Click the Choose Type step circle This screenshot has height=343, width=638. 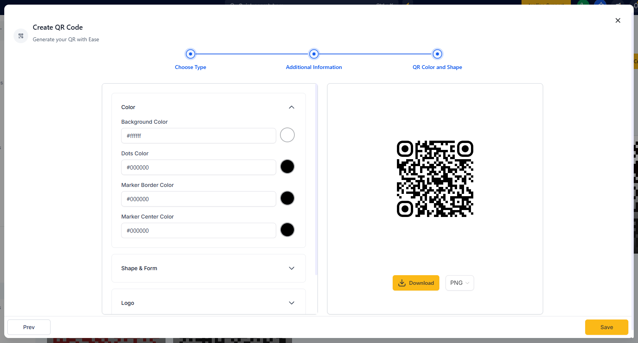(191, 54)
